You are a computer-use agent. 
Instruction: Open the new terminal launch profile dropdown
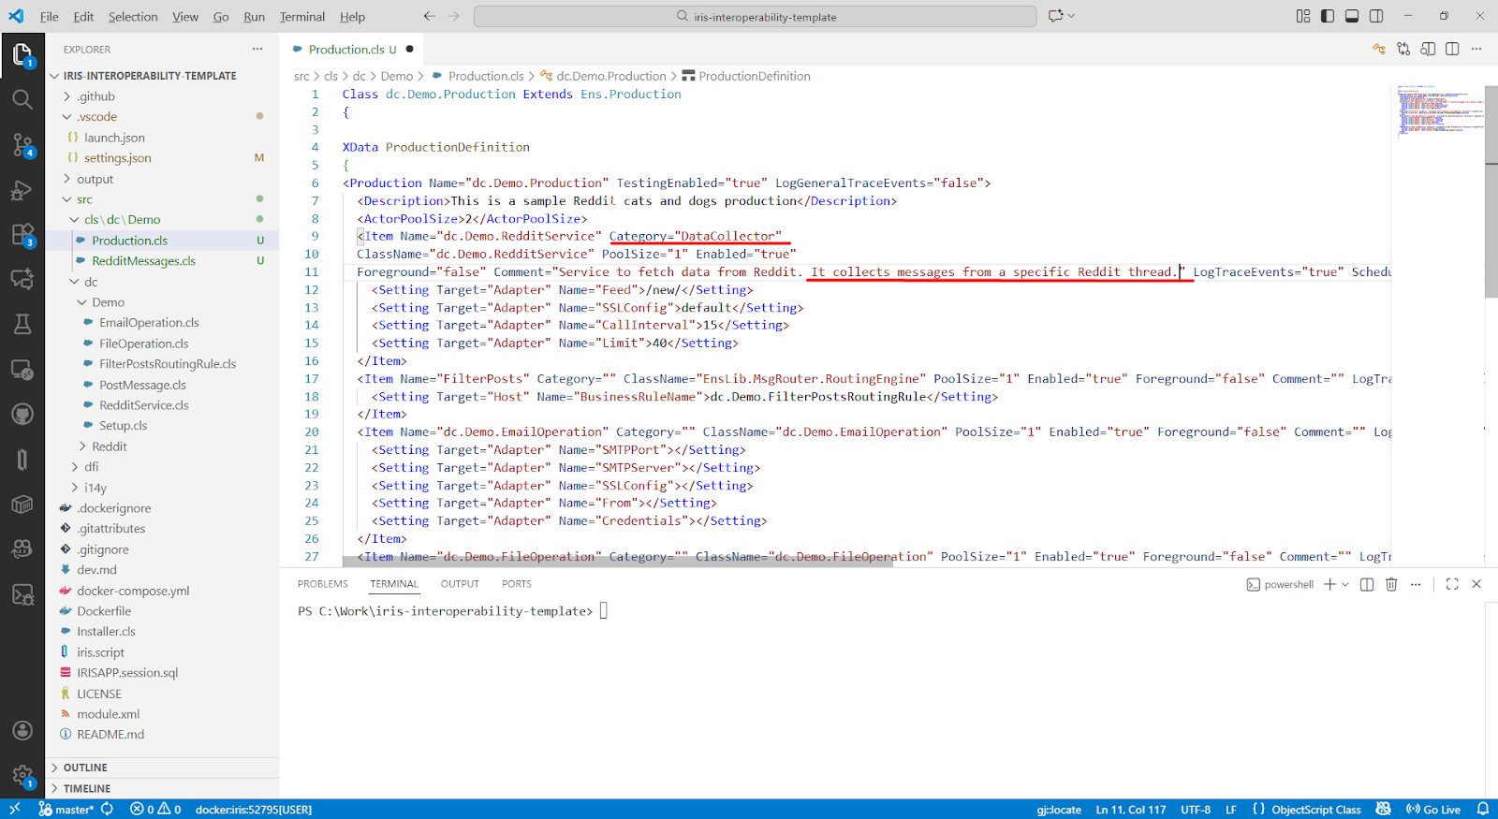click(1345, 584)
